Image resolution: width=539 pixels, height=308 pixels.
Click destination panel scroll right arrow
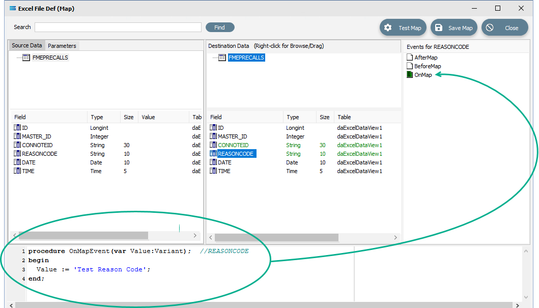395,237
